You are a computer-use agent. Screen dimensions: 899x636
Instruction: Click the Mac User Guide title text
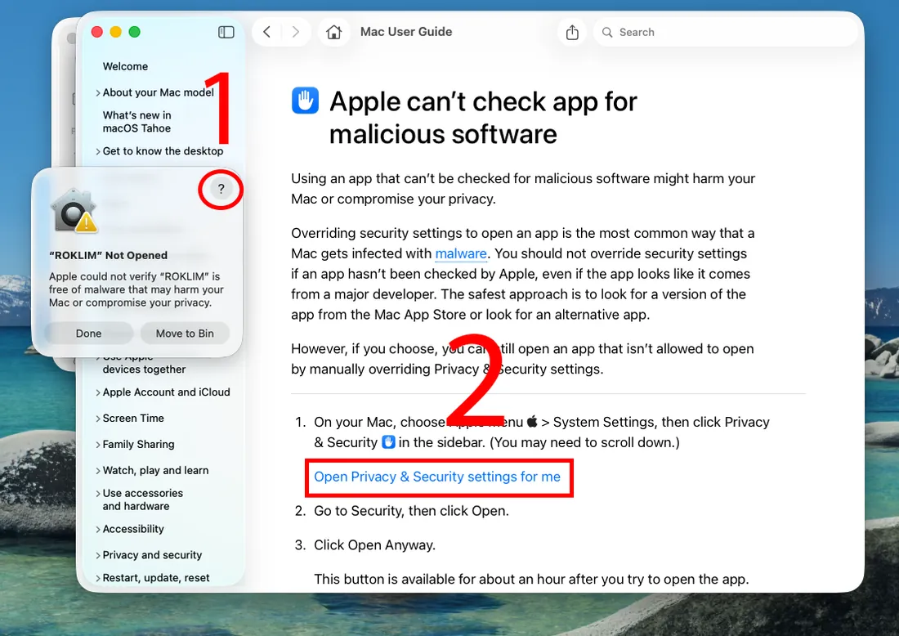[x=406, y=32]
